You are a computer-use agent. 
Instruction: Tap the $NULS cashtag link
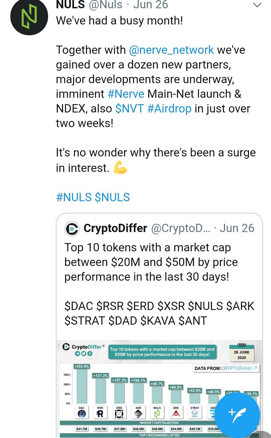112,197
